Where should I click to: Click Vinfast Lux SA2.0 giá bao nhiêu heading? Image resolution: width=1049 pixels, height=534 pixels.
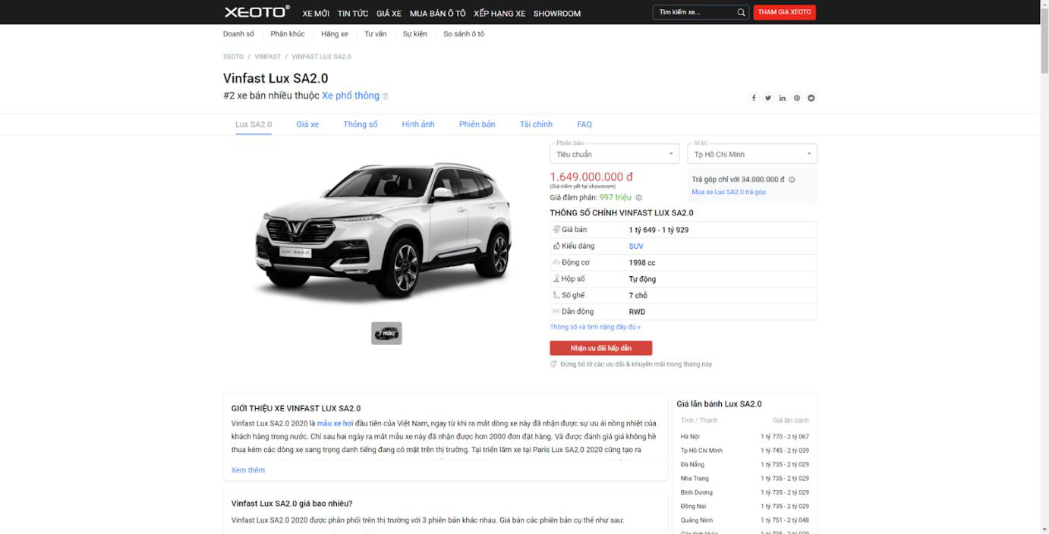292,504
